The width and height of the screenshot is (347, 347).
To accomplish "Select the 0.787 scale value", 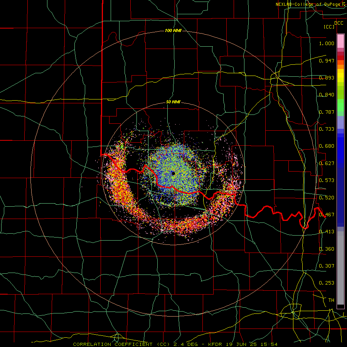I will point(327,112).
